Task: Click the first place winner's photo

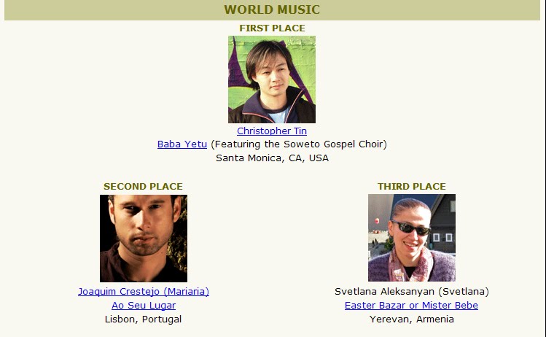Action: [x=272, y=80]
